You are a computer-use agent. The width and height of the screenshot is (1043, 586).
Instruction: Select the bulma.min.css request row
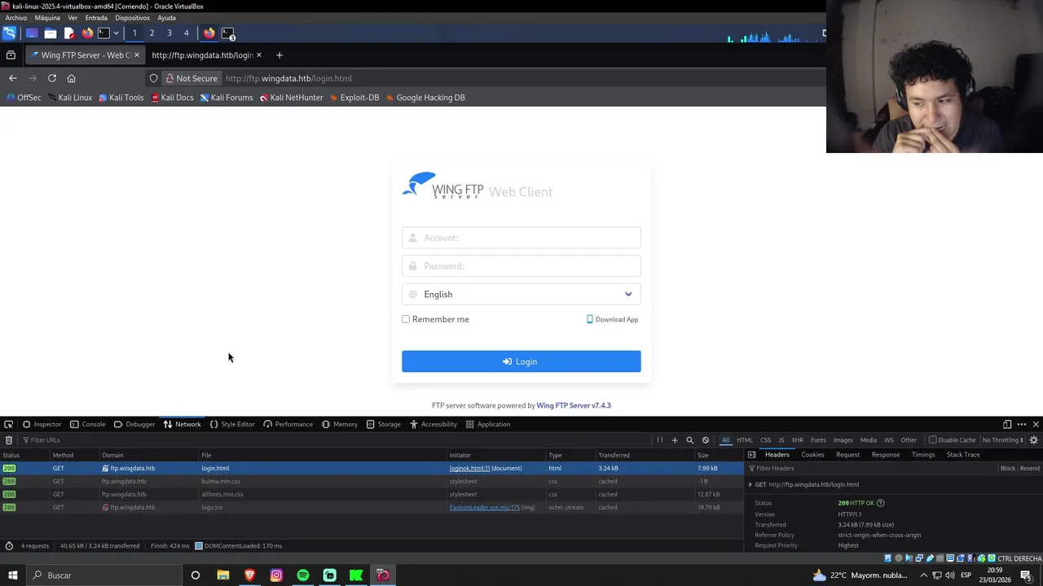[372, 481]
